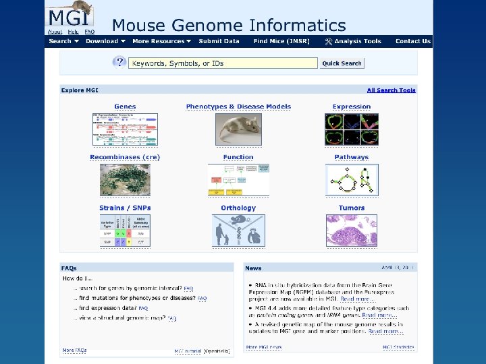Open Find Mice (IMSR) menu item

(x=281, y=41)
